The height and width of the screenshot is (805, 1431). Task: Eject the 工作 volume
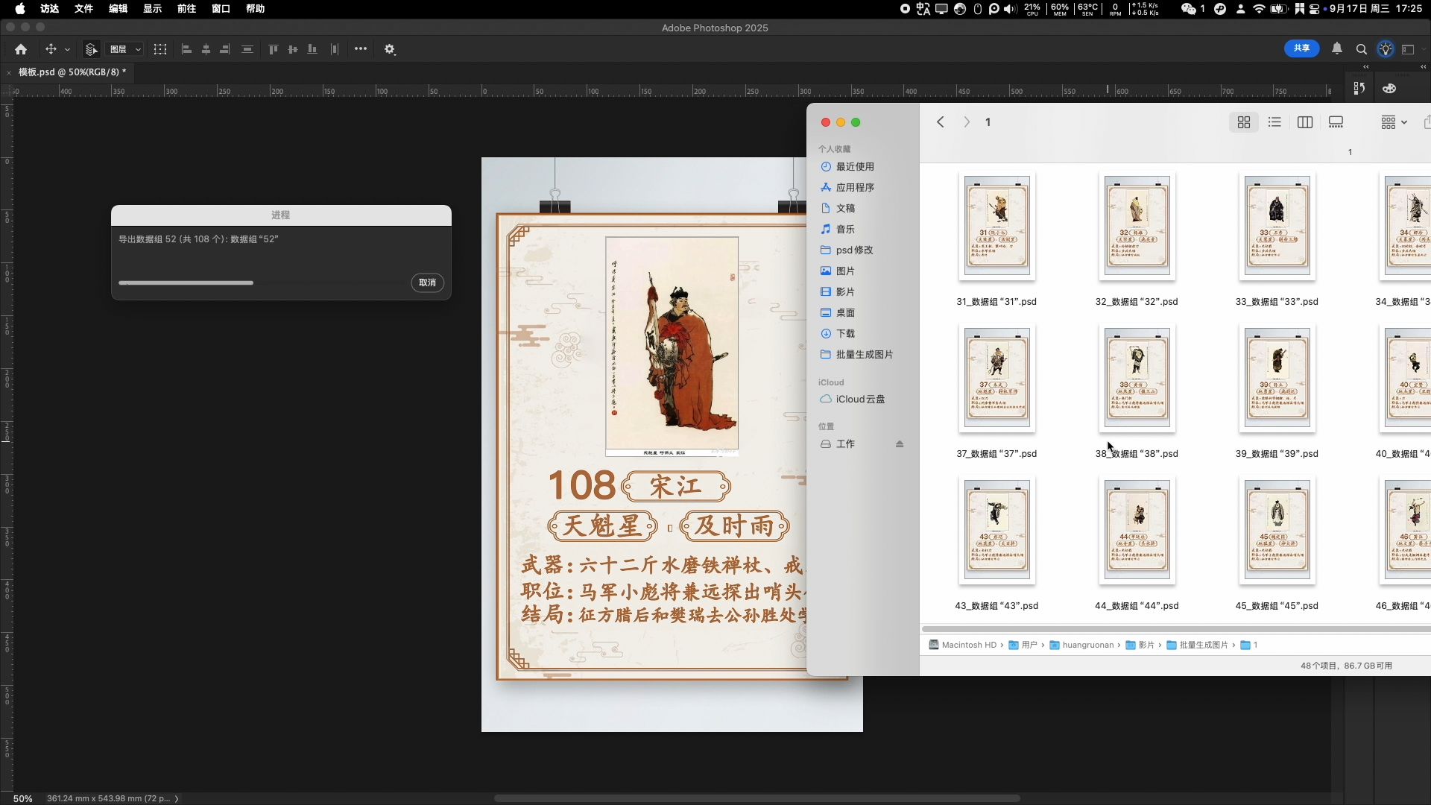click(x=900, y=444)
